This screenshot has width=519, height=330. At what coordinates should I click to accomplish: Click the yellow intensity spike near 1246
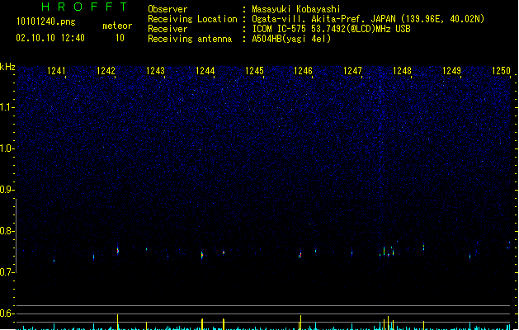click(300, 323)
